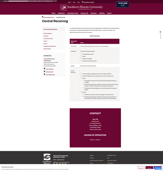Click the breadcrumb home square icon
Image resolution: width=163 pixels, height=171 pixels.
coord(43,17)
